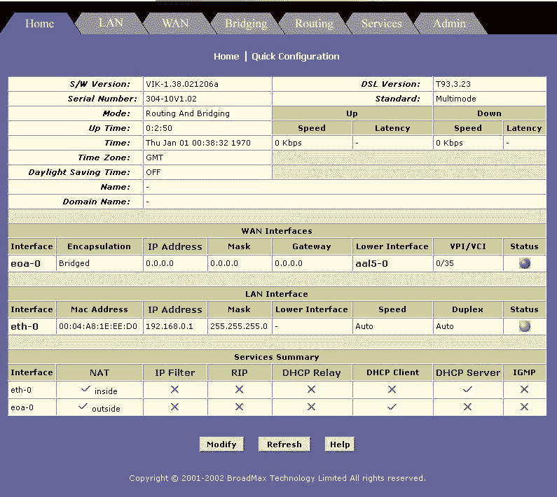
Task: Switch to the Home tab
Action: [39, 24]
